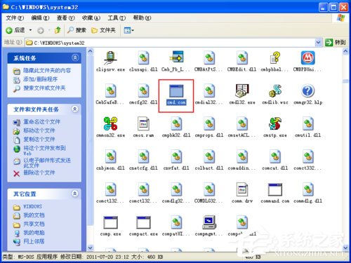Open the 帮助(H) menu

(142, 18)
